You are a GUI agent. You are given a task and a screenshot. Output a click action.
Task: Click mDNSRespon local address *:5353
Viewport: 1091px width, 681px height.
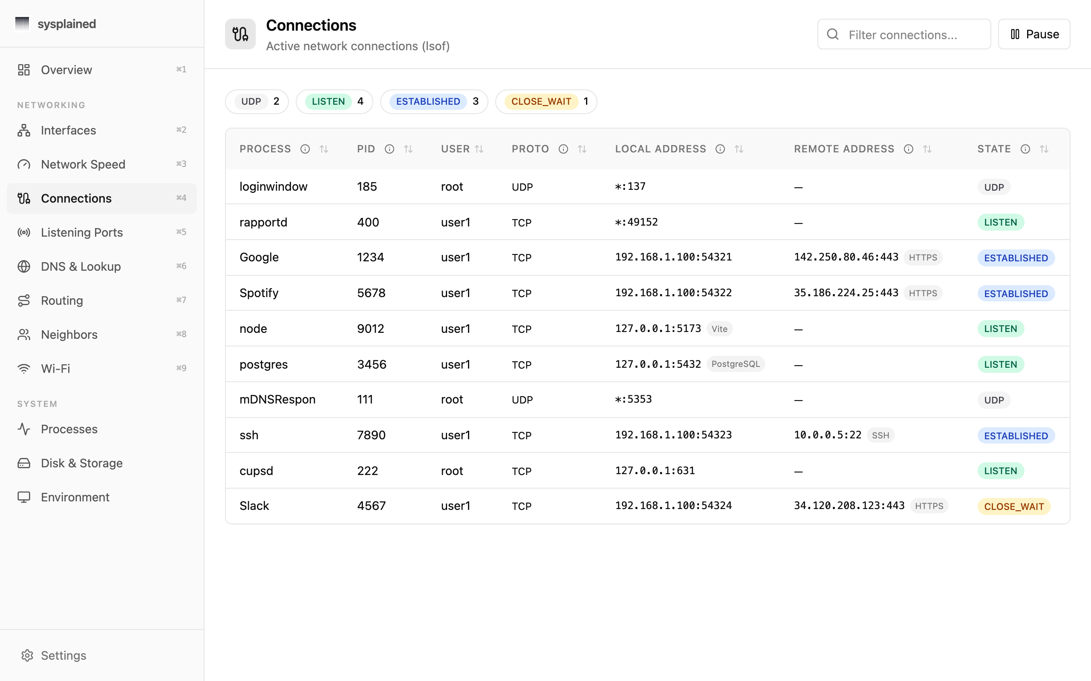633,399
